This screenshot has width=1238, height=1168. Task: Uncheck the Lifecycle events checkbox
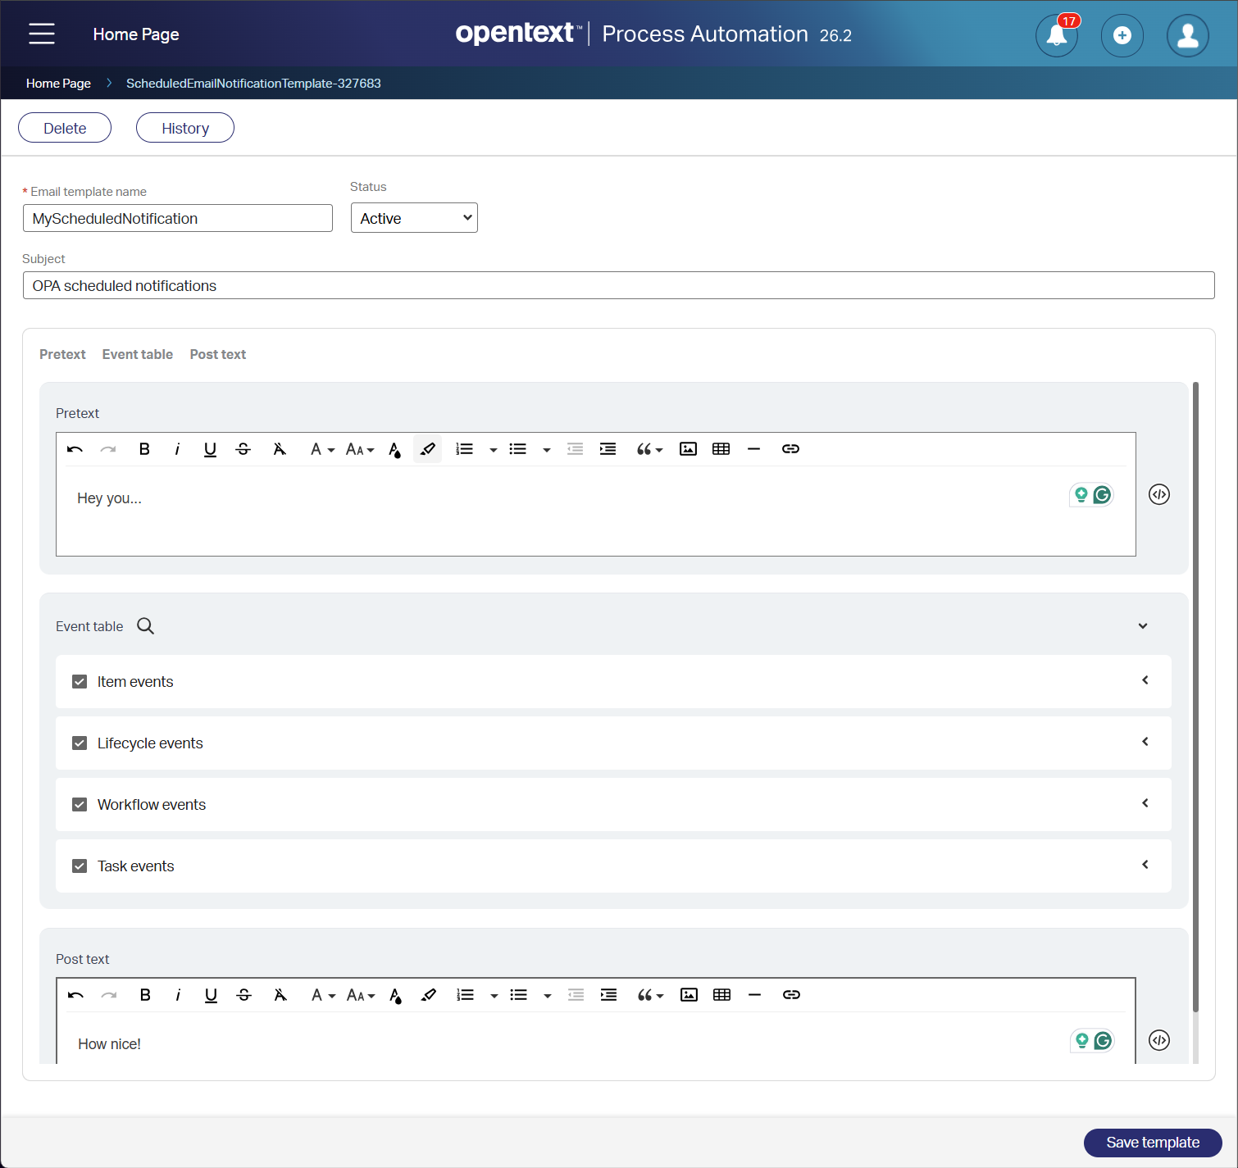(80, 743)
